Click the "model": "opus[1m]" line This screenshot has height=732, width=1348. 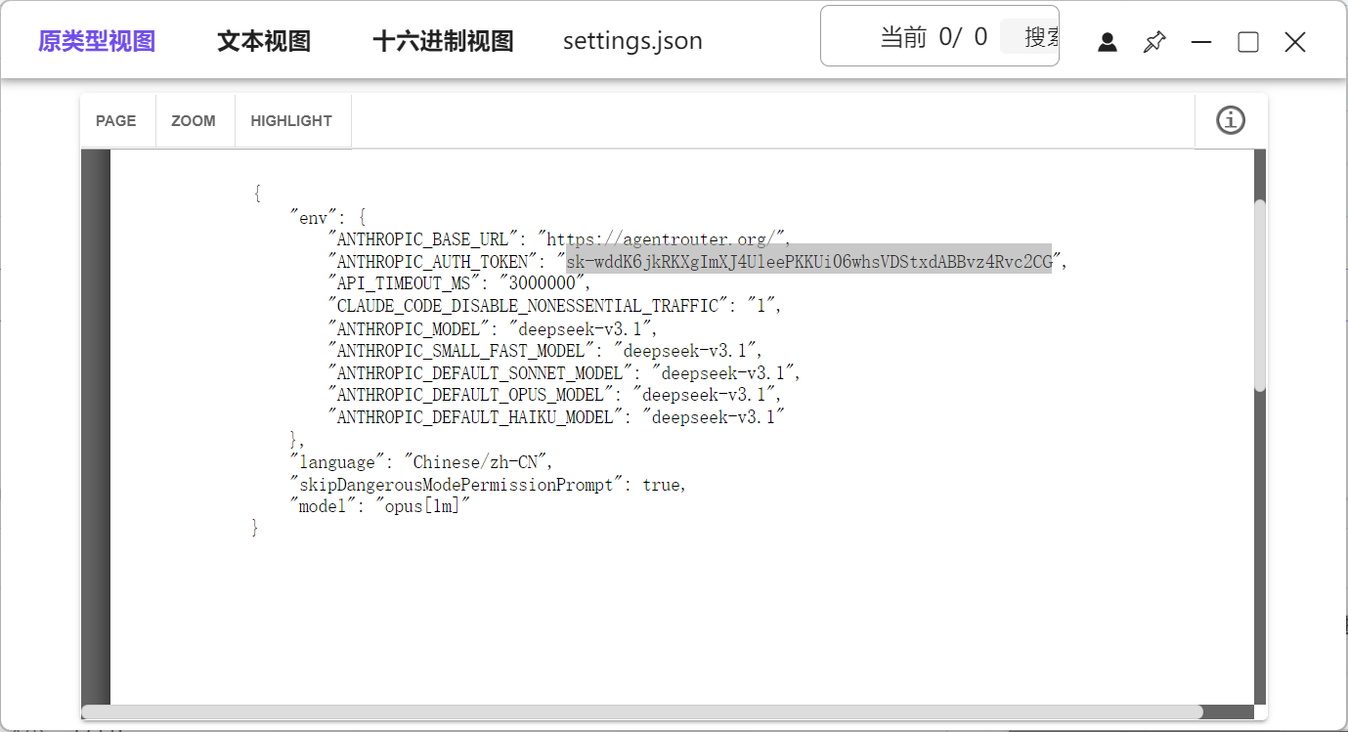pos(380,506)
